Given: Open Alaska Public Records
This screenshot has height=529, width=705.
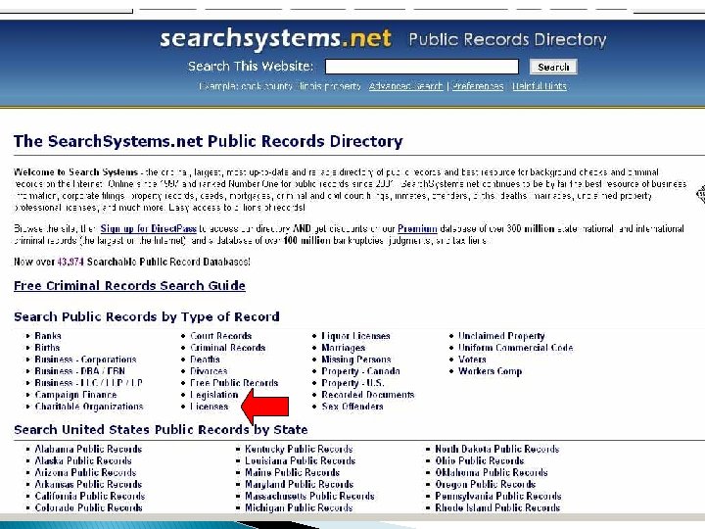Looking at the screenshot, I should (x=83, y=460).
